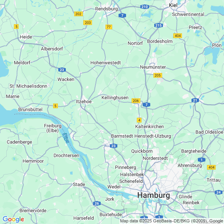Select the Elbe river label
224x224 pixels.
point(66,138)
